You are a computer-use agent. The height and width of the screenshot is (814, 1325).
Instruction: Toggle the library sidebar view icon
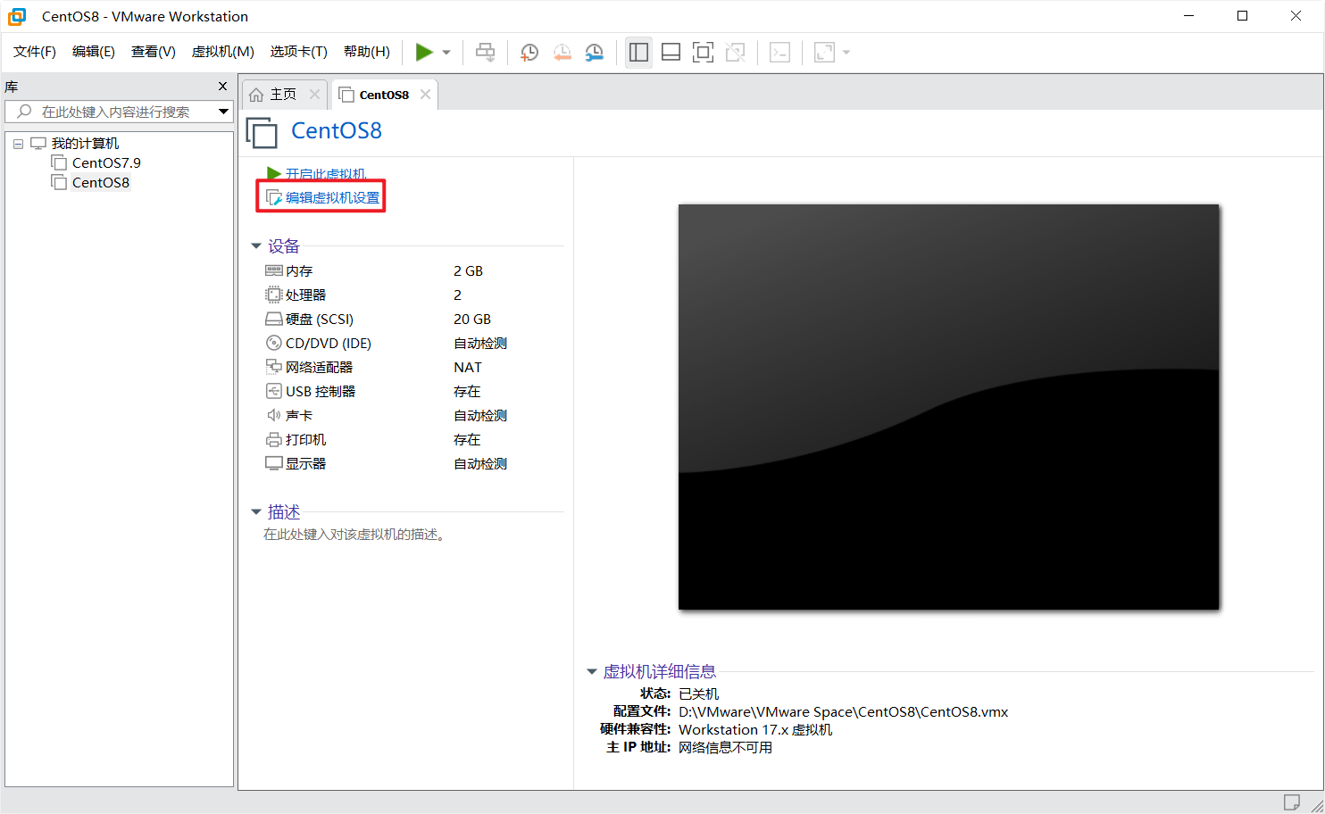pyautogui.click(x=638, y=53)
